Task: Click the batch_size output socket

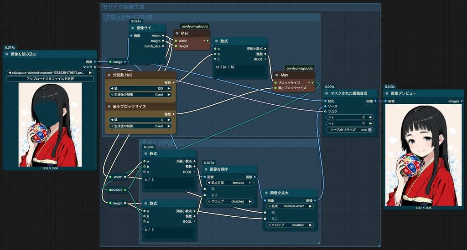Action: point(163,46)
